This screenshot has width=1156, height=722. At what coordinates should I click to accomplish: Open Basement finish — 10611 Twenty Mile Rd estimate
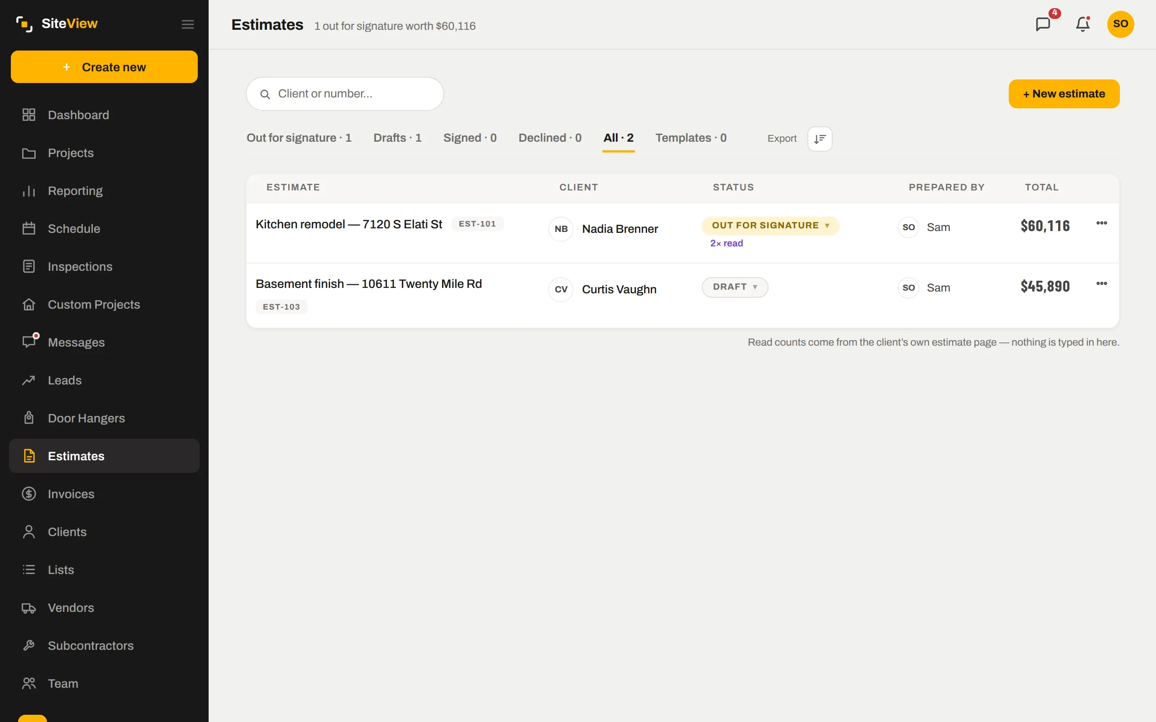tap(369, 284)
